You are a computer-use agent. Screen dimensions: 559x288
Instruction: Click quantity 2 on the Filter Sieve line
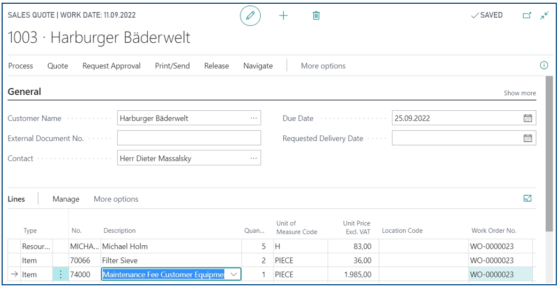click(x=257, y=261)
